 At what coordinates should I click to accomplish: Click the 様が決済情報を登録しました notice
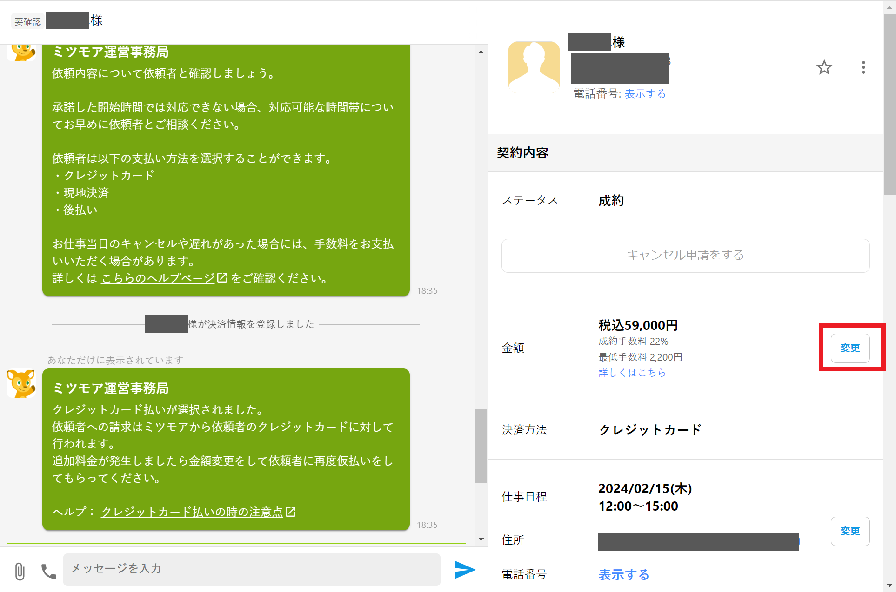[x=251, y=324]
